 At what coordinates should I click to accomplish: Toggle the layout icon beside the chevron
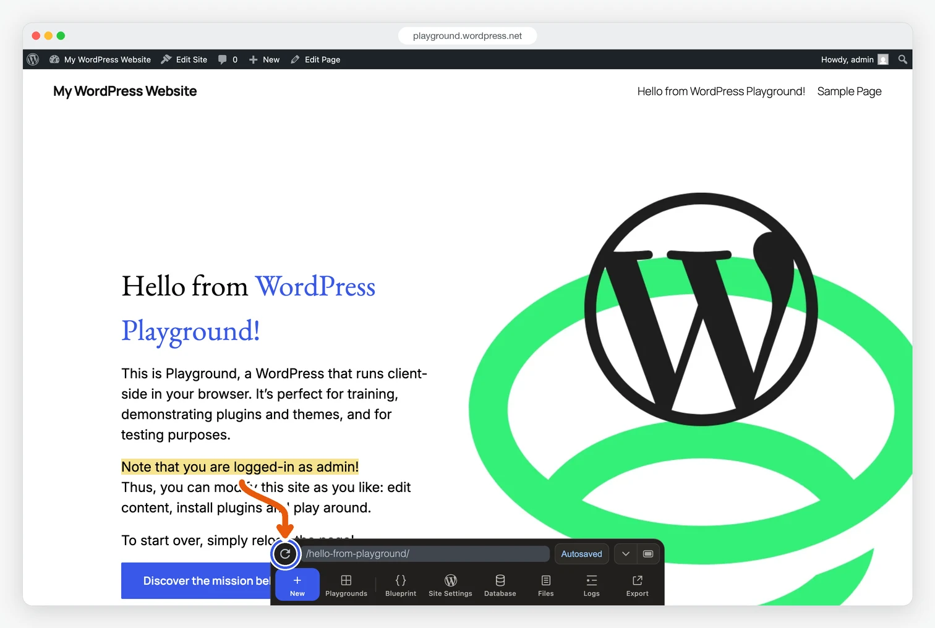pyautogui.click(x=648, y=554)
